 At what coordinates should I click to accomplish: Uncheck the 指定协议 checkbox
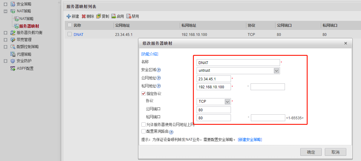coord(144,94)
